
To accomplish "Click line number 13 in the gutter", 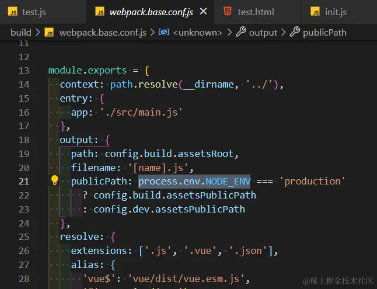I will coord(24,71).
